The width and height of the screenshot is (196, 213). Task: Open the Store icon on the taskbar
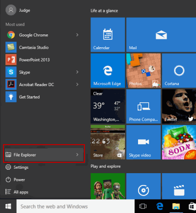click(x=192, y=206)
